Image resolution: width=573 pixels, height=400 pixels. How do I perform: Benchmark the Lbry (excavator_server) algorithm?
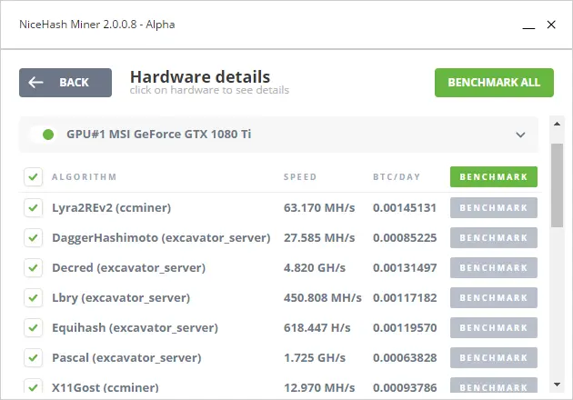coord(494,297)
